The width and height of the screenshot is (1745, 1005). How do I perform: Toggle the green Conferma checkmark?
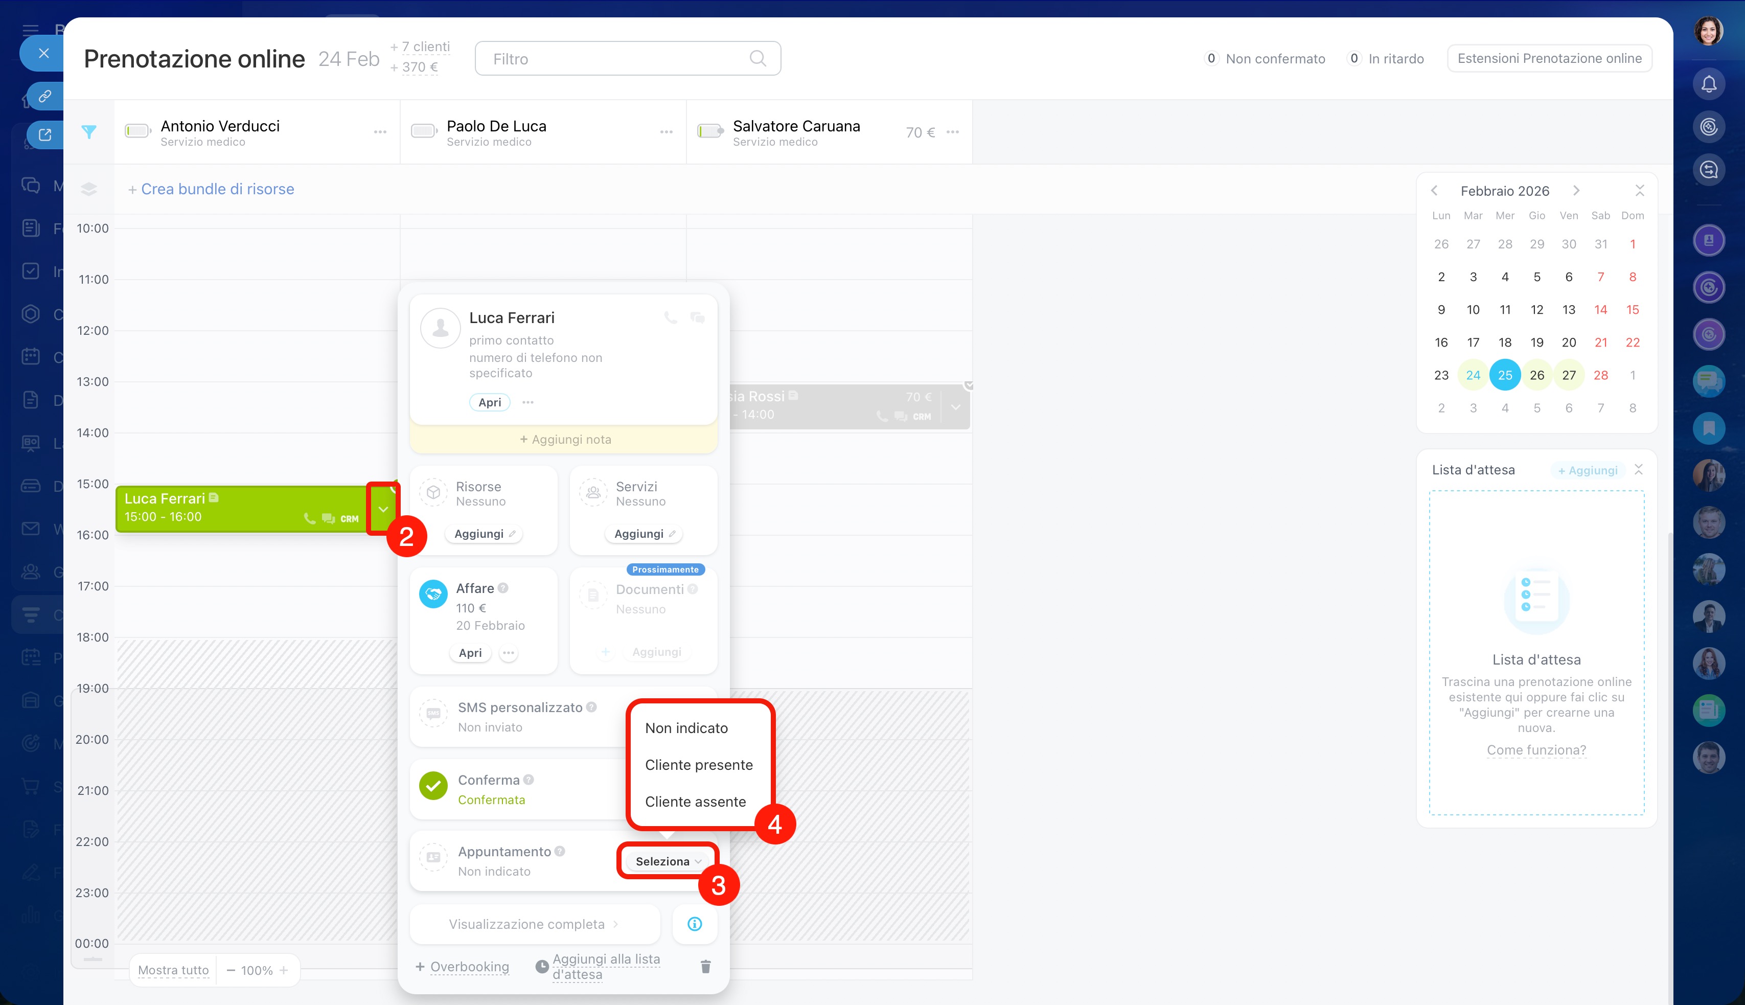pos(433,786)
